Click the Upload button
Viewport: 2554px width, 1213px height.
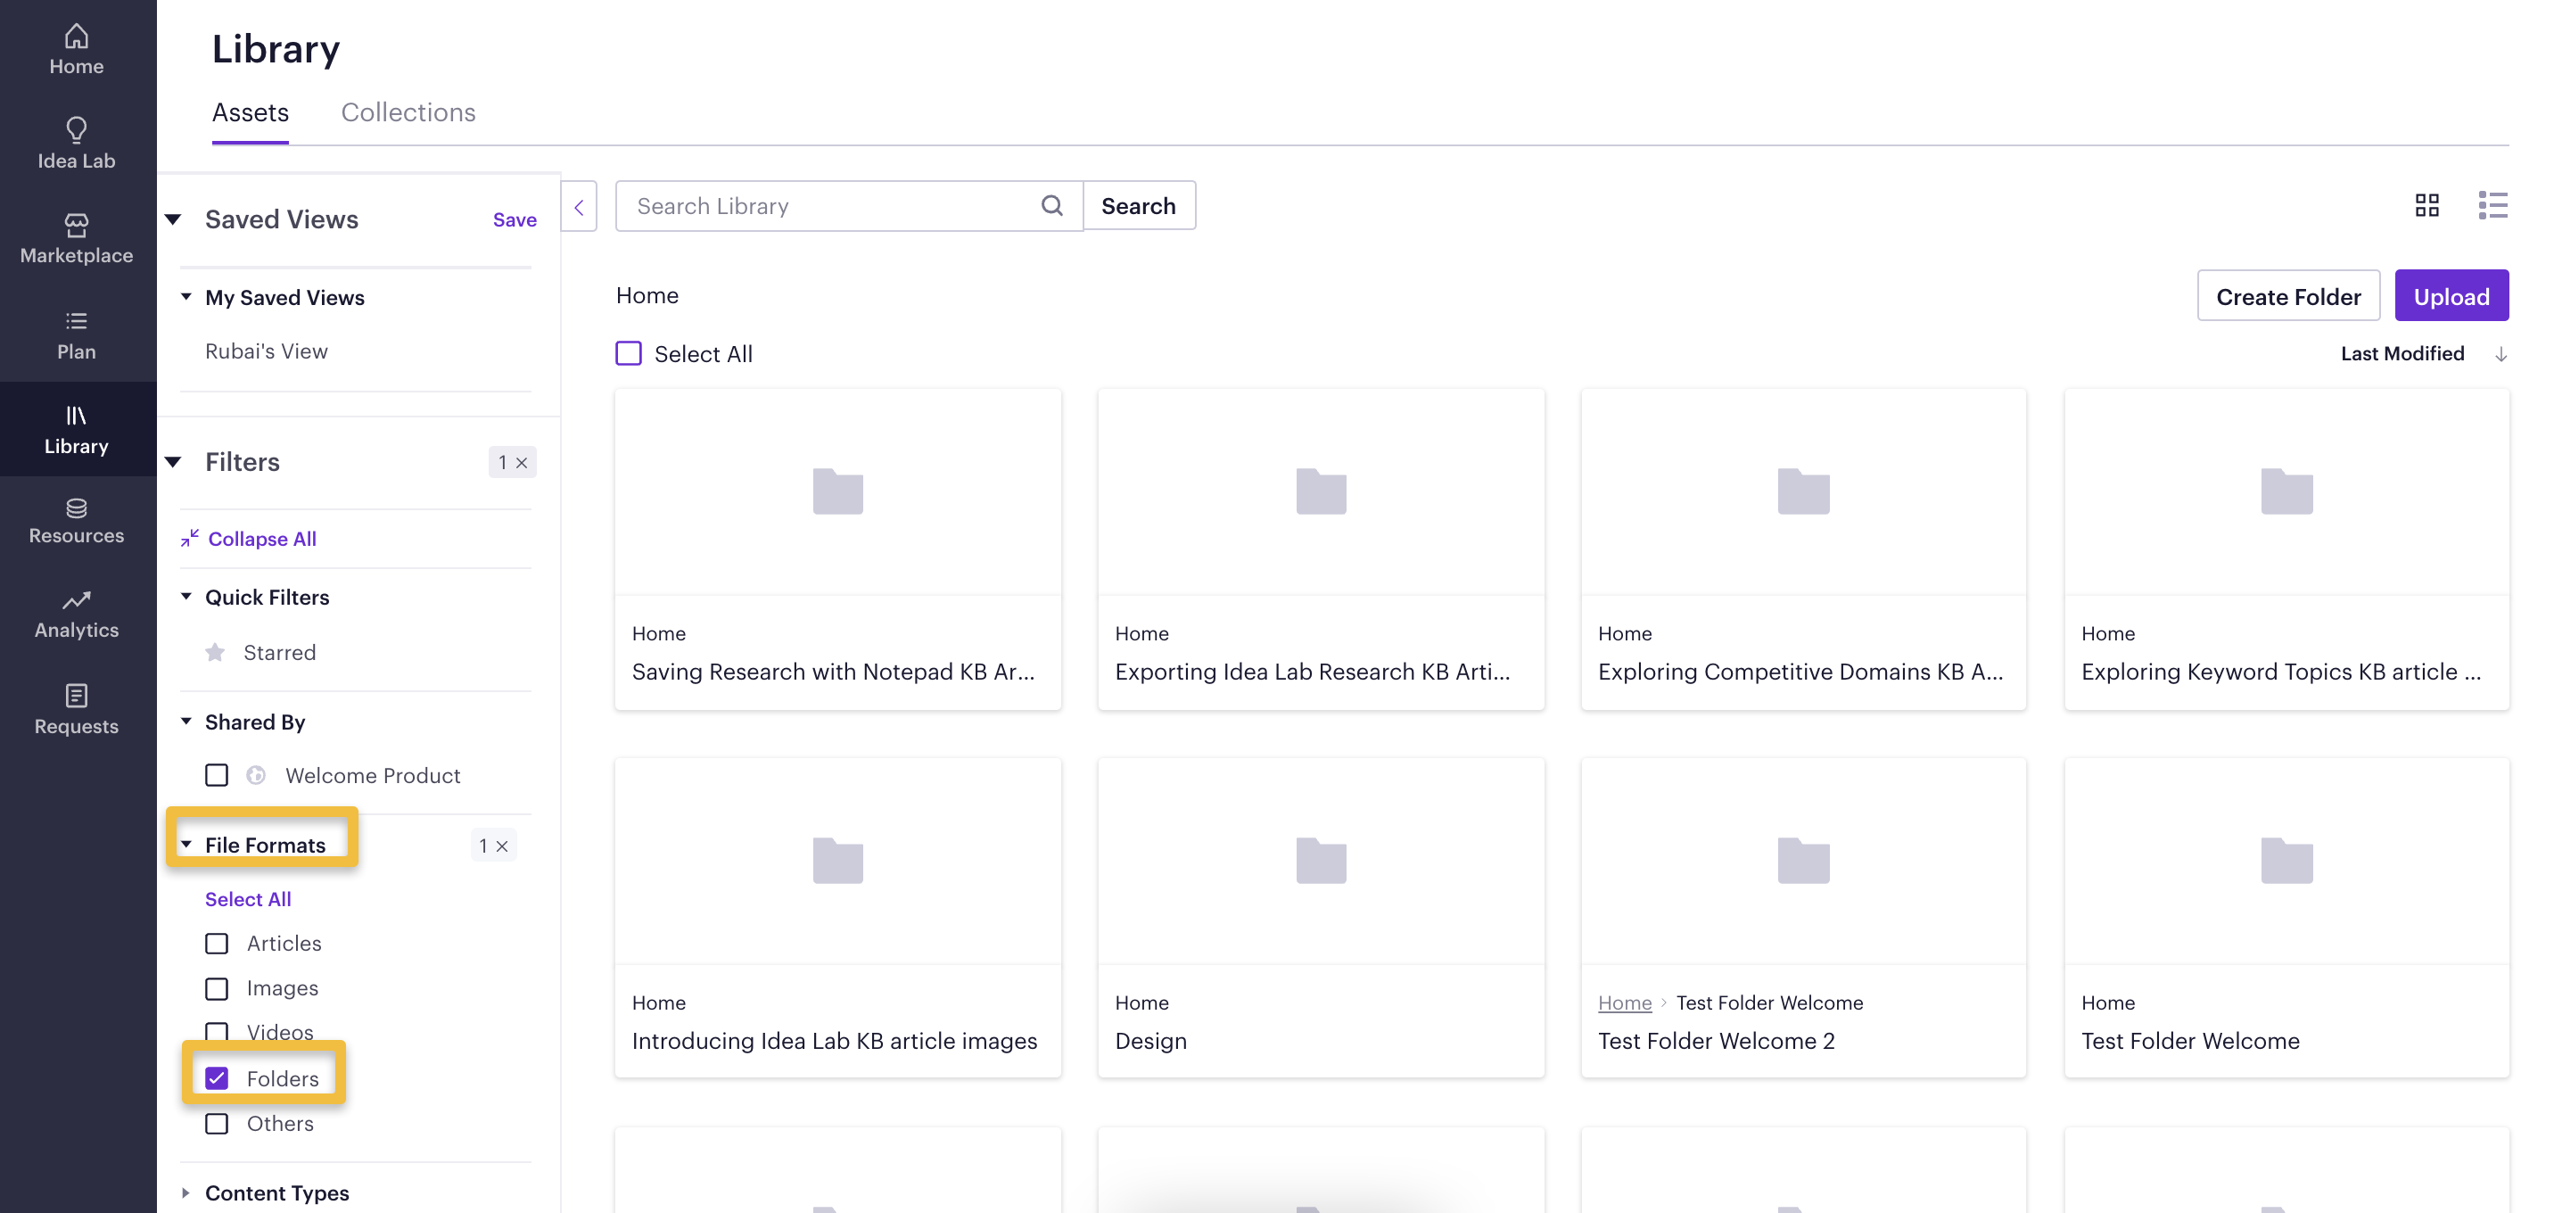pyautogui.click(x=2451, y=295)
